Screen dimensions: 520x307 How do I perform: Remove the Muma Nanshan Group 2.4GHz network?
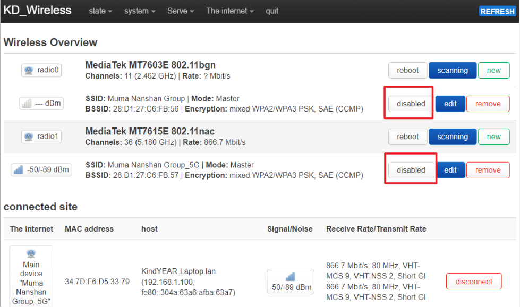488,104
